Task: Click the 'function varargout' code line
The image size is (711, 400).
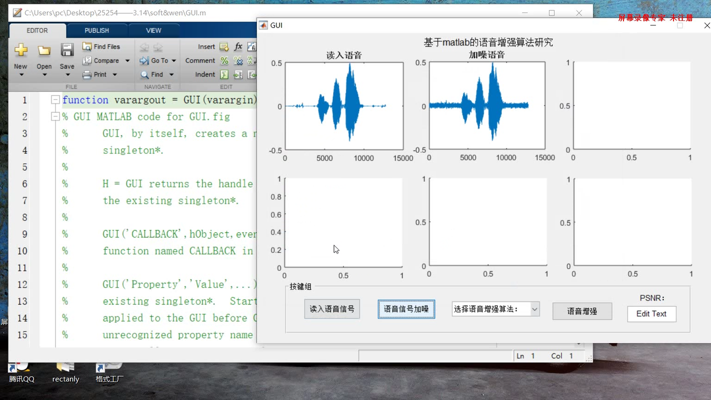Action: click(159, 100)
